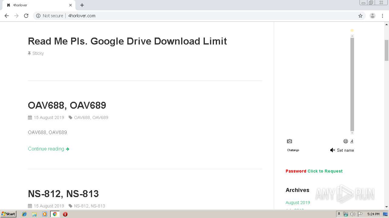
Task: Open the NS-812, NS-813 post title
Action: point(63,194)
